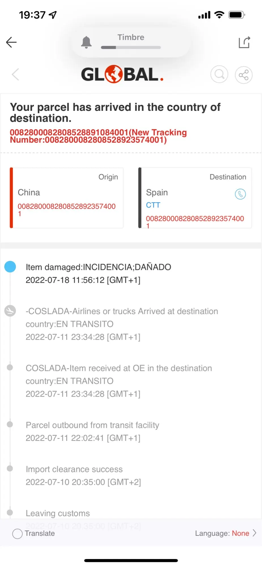Adjust the Timbre volume slider
Viewport: 262px width, 567px height.
(x=131, y=47)
